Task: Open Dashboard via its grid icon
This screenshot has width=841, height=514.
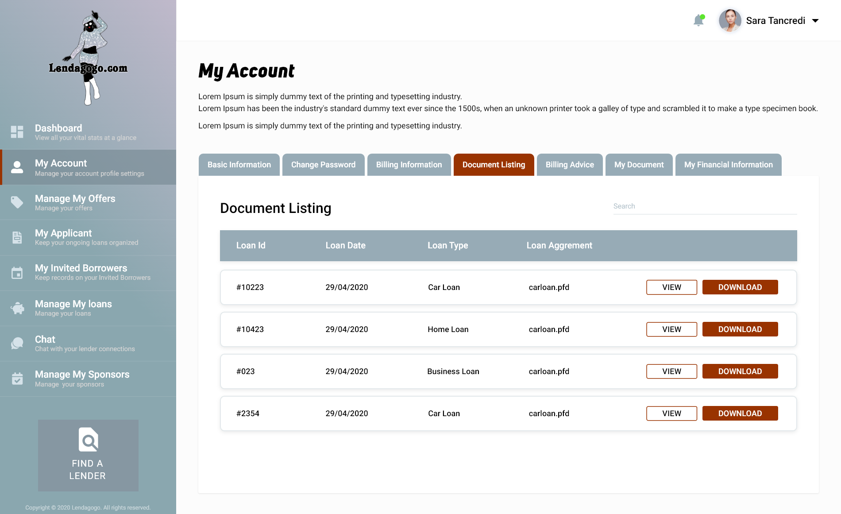Action: [17, 132]
